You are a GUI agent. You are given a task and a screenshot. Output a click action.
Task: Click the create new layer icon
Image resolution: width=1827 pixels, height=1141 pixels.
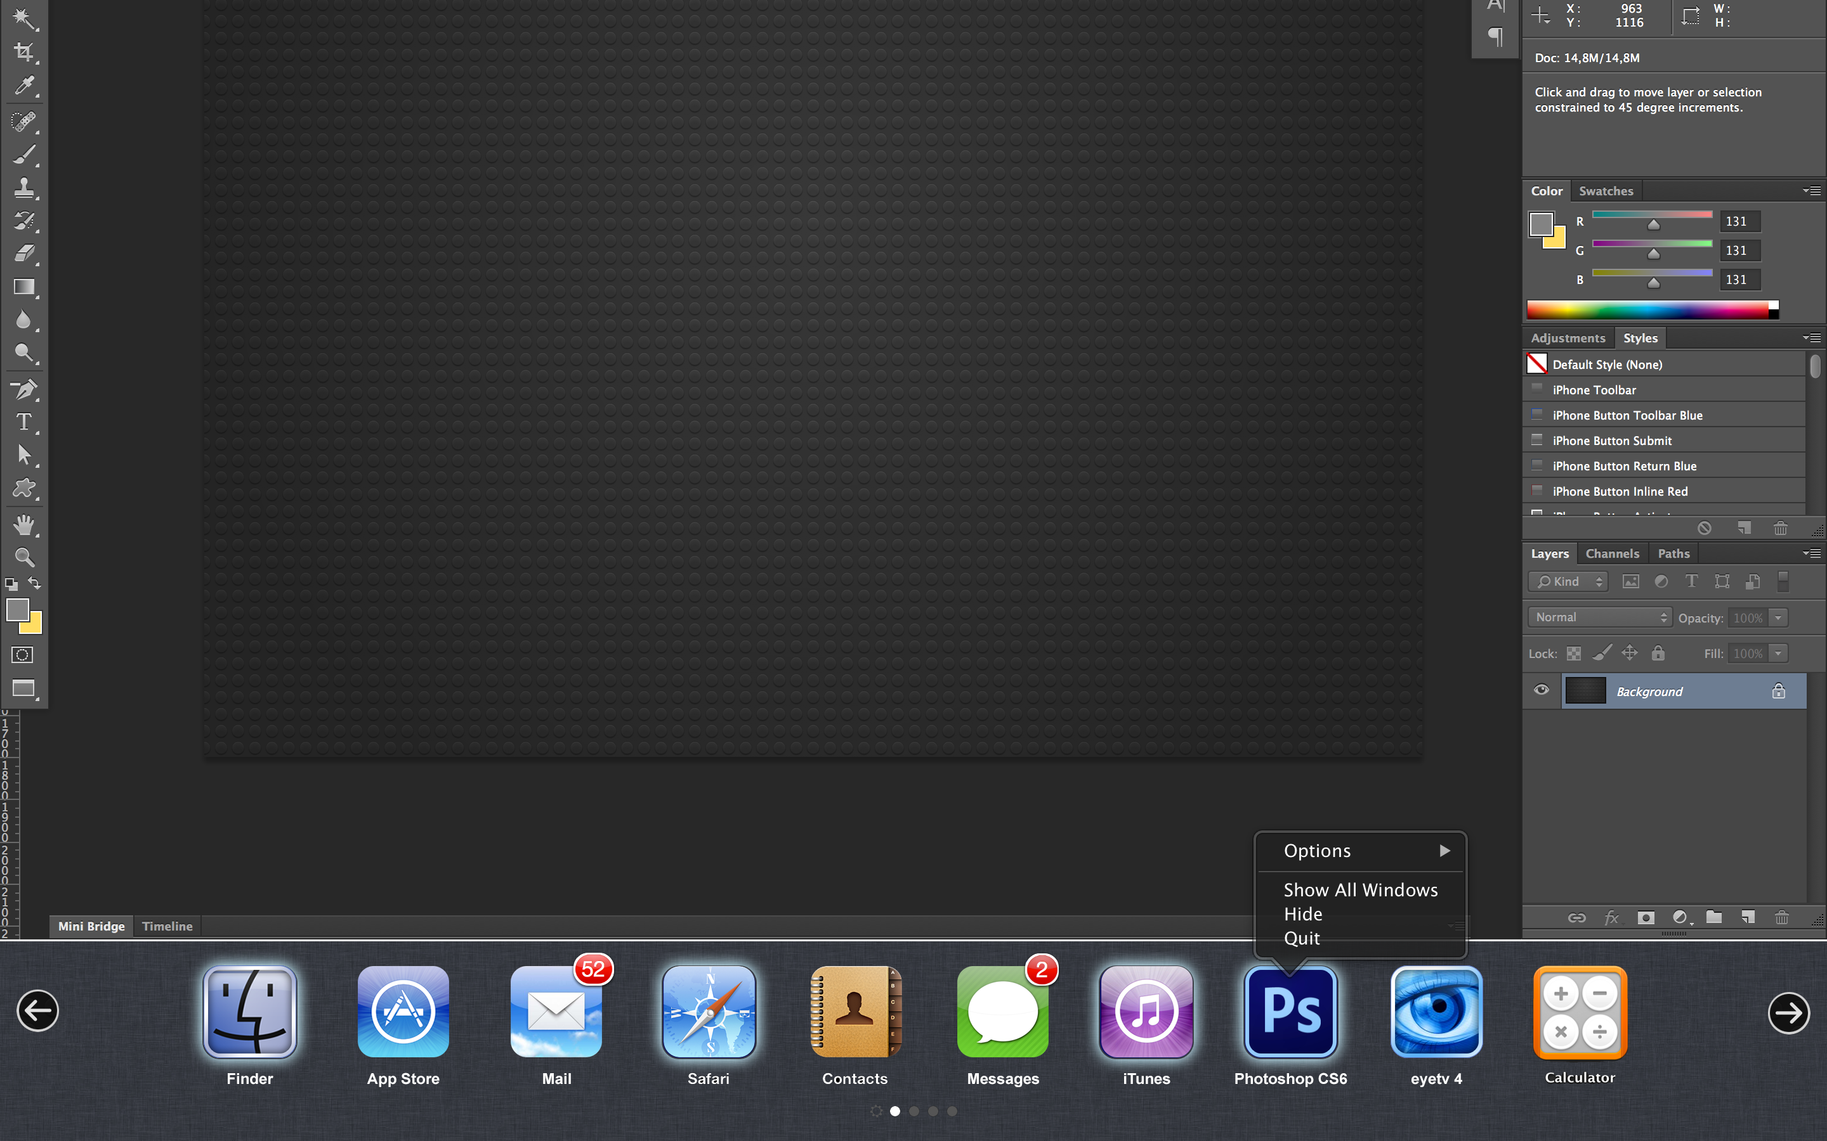1748,918
